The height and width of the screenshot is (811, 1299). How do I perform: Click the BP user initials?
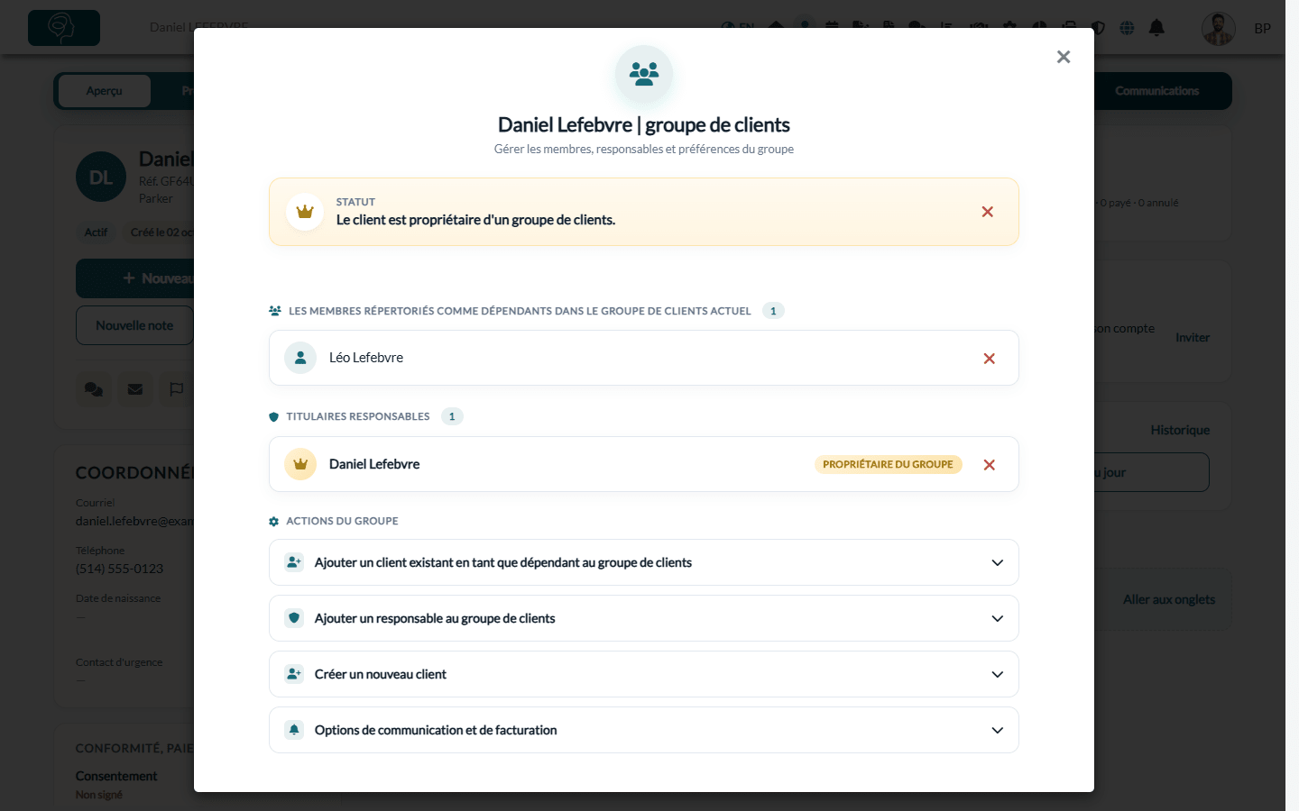(1263, 29)
